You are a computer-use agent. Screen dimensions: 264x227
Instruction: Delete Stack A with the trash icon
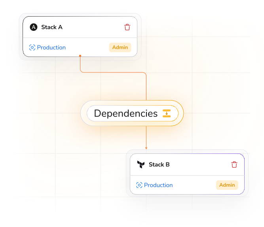tap(127, 27)
